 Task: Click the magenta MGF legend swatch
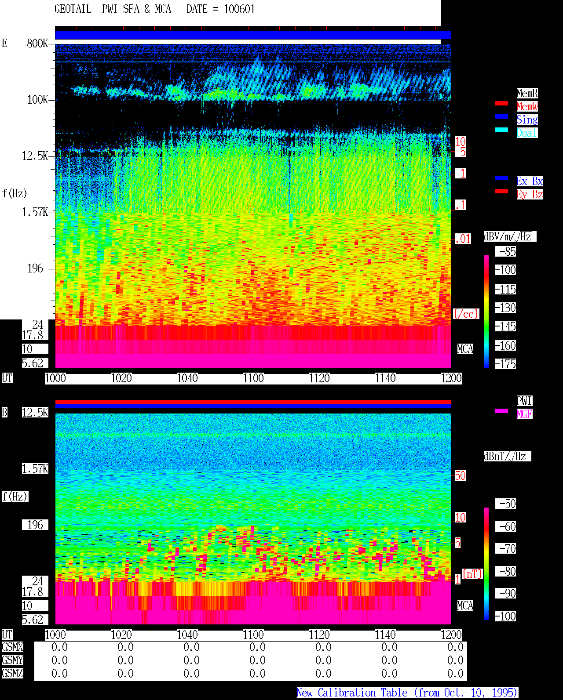501,411
